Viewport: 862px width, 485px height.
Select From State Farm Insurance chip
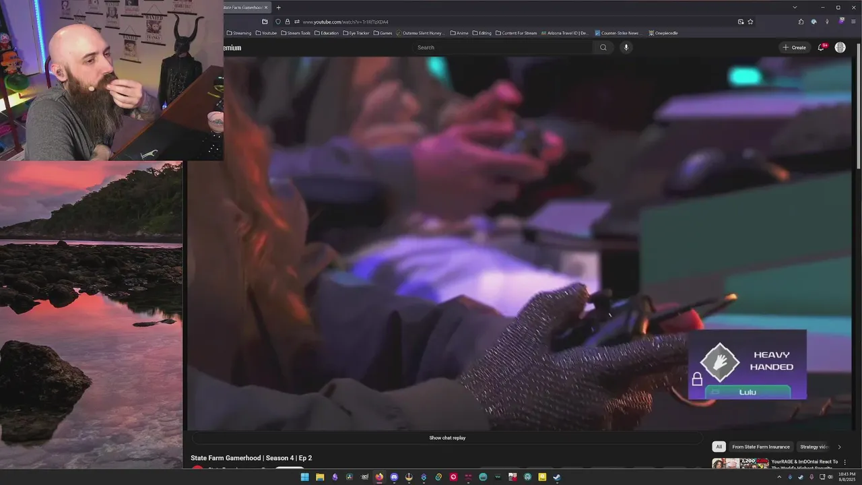click(761, 447)
